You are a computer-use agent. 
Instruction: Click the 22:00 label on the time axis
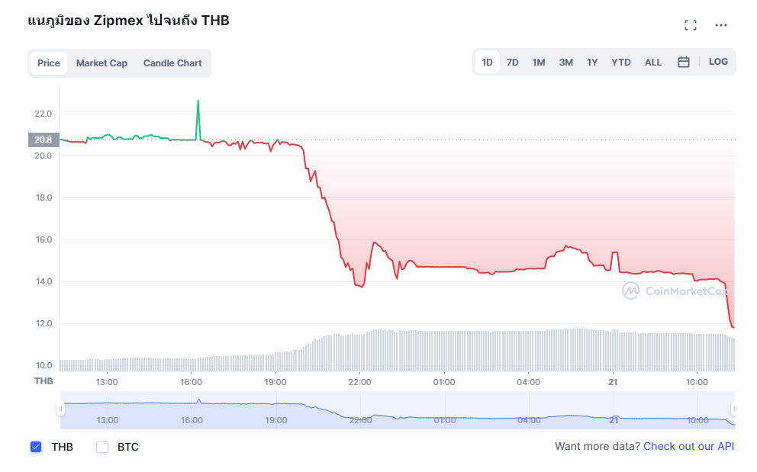tap(359, 382)
